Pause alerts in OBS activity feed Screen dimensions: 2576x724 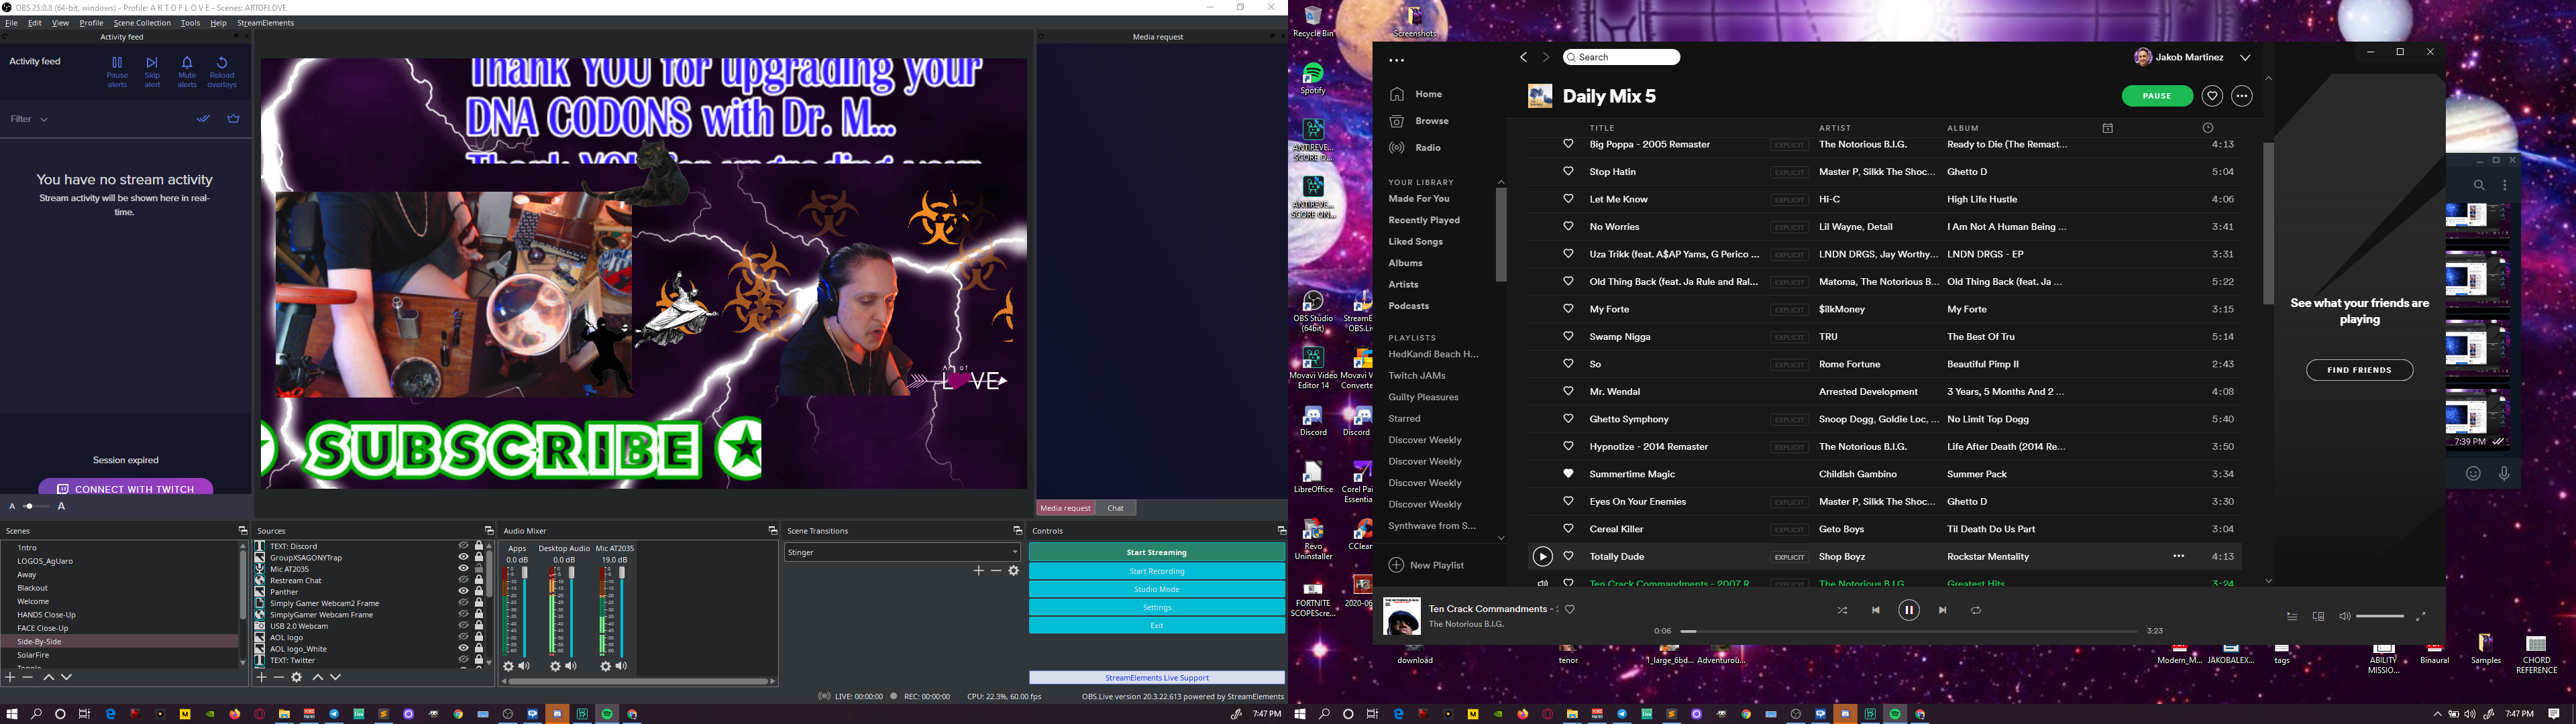point(117,71)
